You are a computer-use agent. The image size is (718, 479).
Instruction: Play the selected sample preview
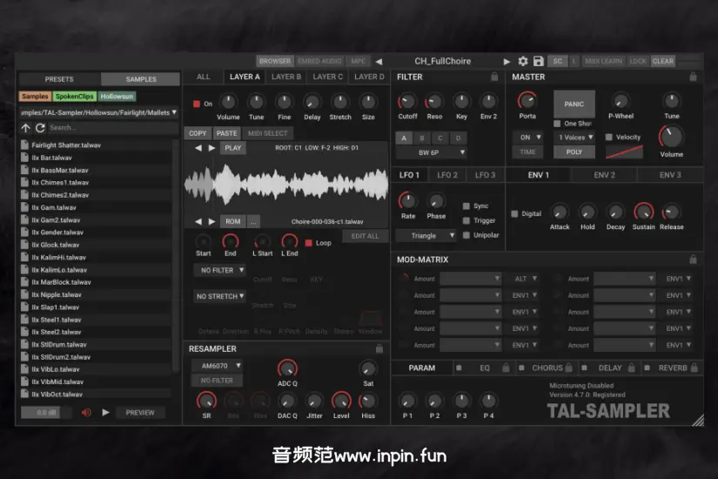(105, 412)
